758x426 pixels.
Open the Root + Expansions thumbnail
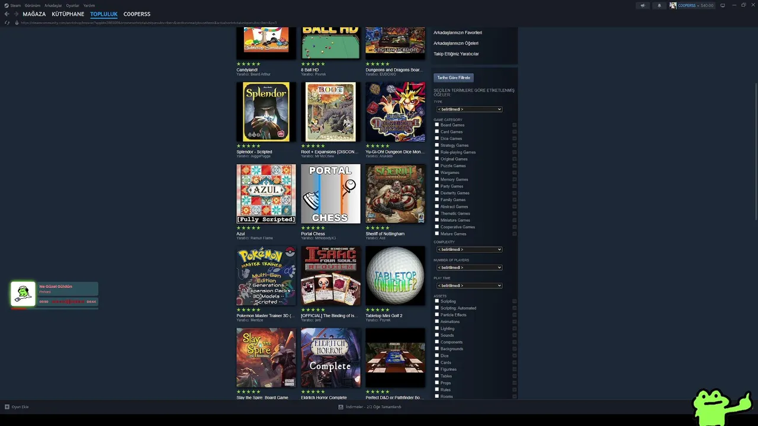(x=330, y=112)
